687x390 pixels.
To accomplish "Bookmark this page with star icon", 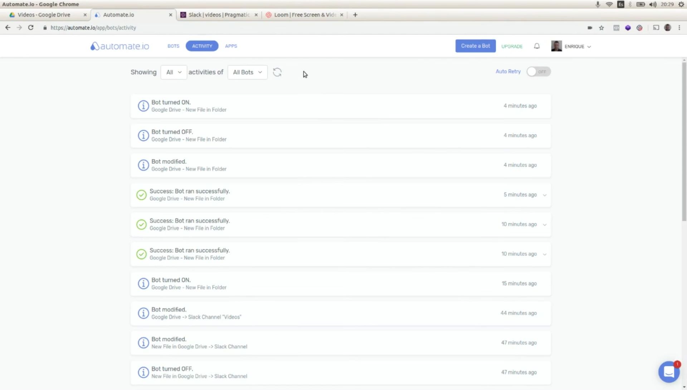I will coord(601,28).
